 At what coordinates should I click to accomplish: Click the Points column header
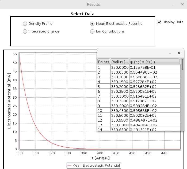(104, 62)
